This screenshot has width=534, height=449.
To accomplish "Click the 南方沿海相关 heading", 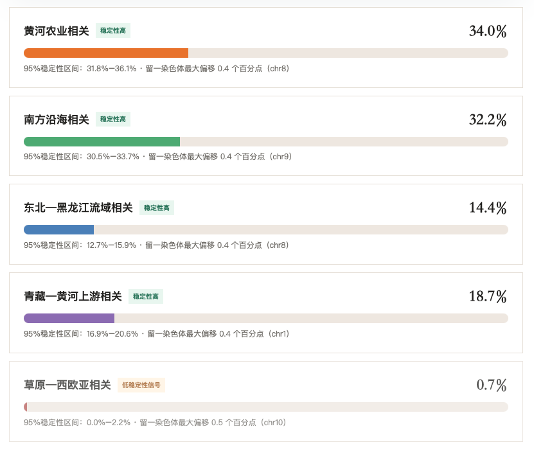I will (57, 119).
